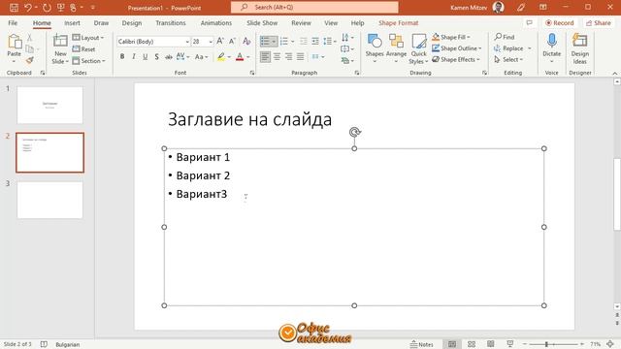Toggle Underline formatting
The image size is (621, 349).
[x=146, y=56]
